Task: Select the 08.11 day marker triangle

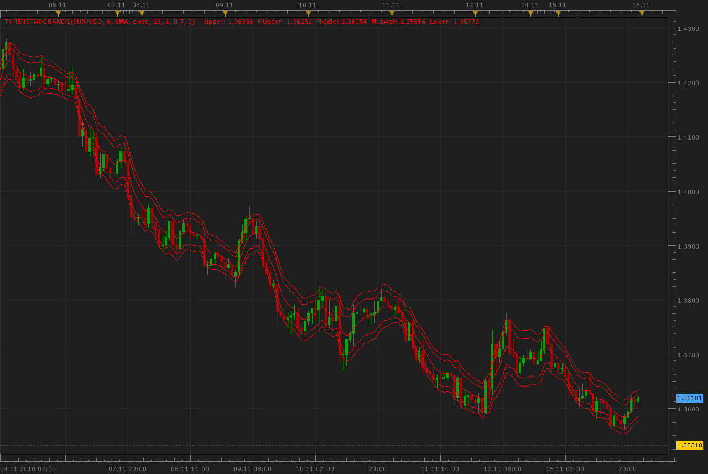Action: click(142, 13)
